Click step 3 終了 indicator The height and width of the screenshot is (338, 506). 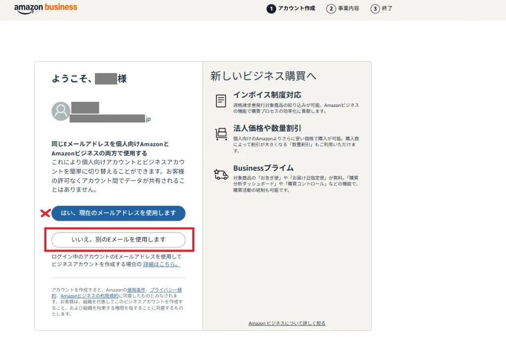(382, 8)
